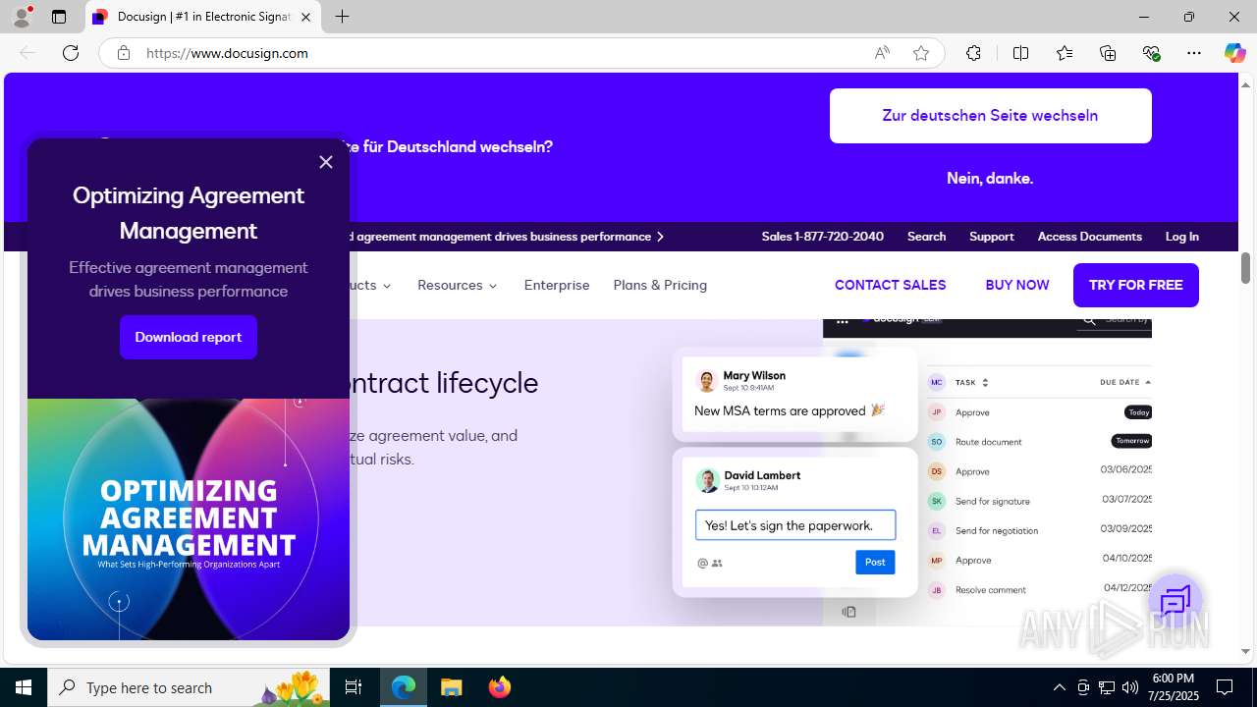This screenshot has width=1257, height=707.
Task: Click the taskbar search box
Action: point(189,687)
